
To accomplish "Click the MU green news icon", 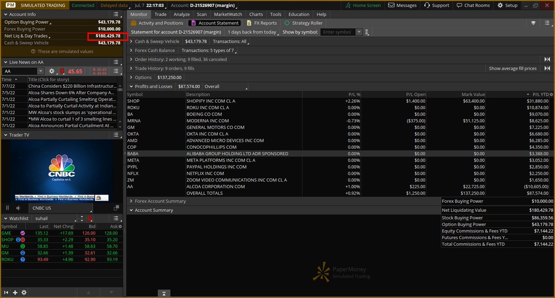I will tap(23, 246).
